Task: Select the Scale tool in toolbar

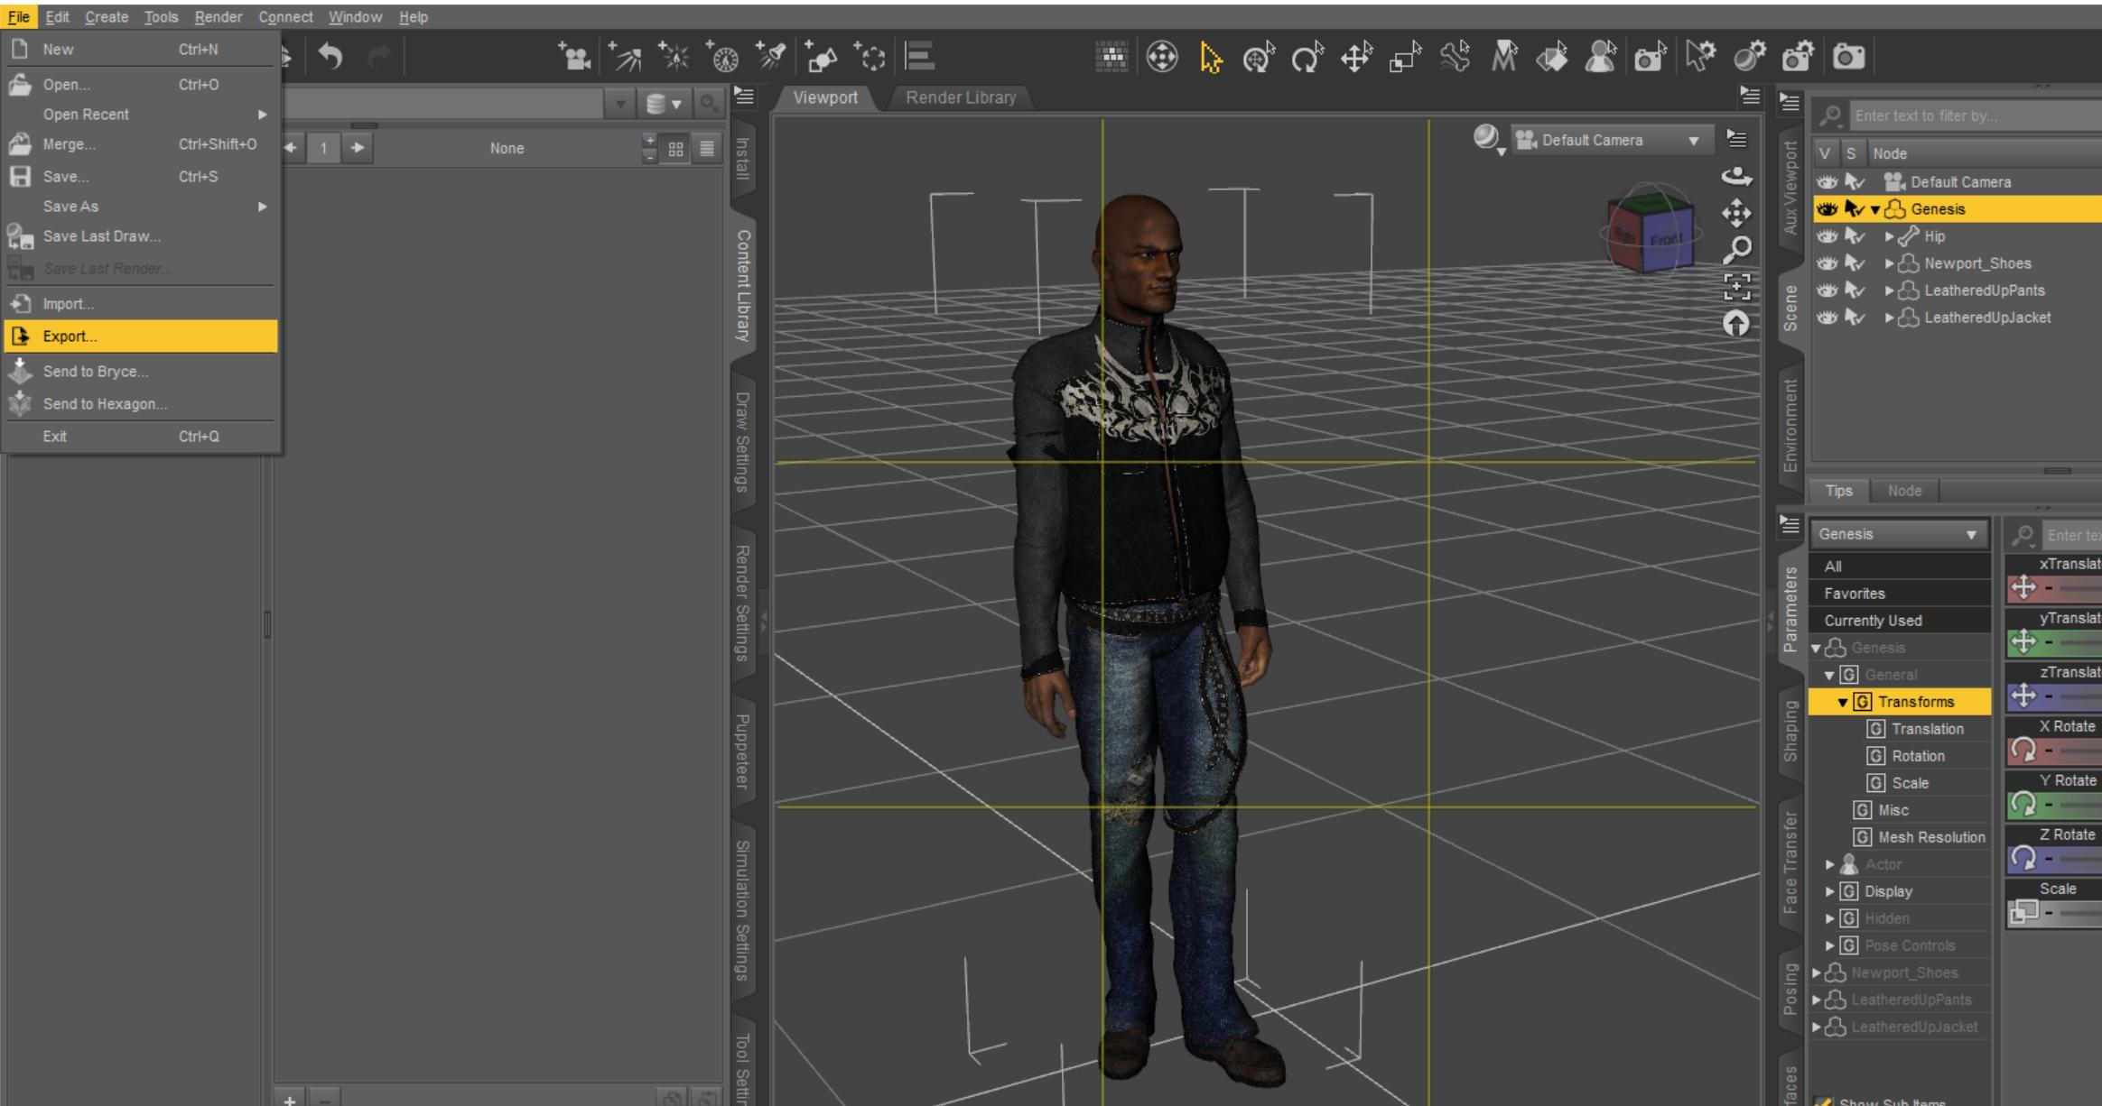Action: pos(1404,58)
